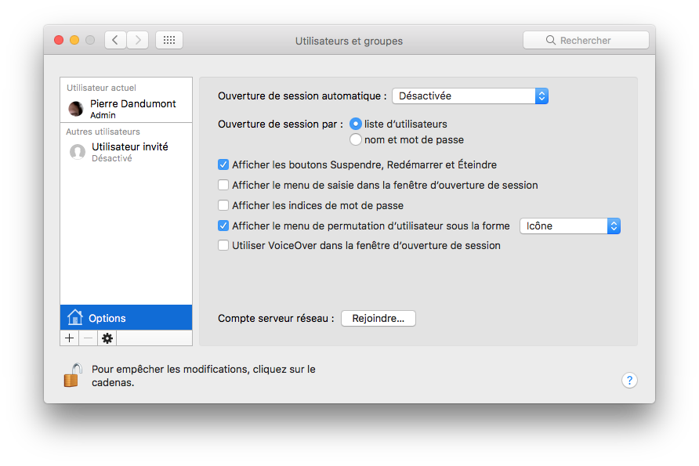This screenshot has height=466, width=699.
Task: Toggle Afficher le menu de permutation d'utilisateur
Action: [x=223, y=226]
